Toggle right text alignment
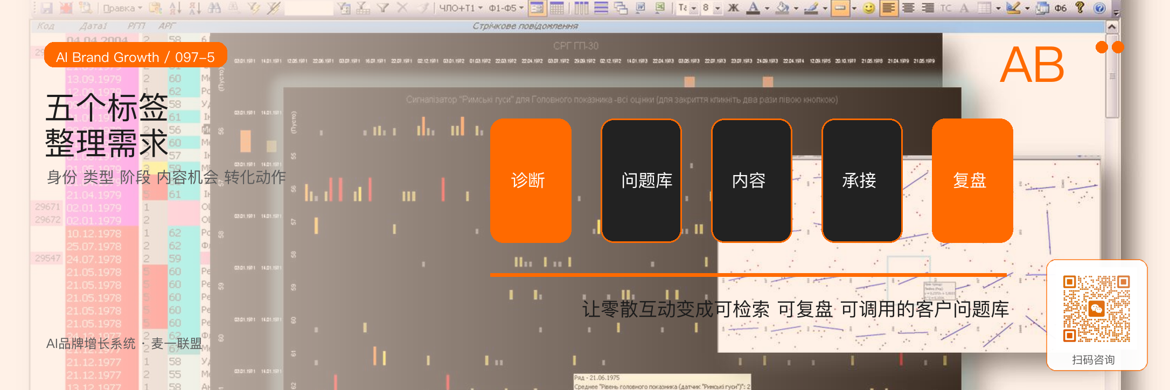Image resolution: width=1170 pixels, height=390 pixels. click(928, 8)
